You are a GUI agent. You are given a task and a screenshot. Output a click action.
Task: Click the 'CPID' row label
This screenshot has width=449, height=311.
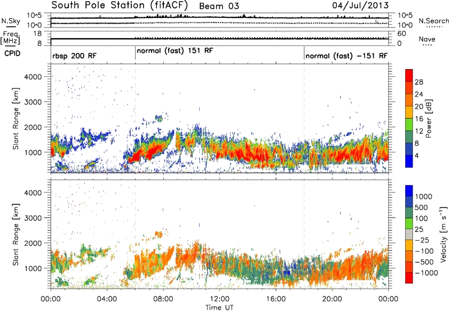click(12, 53)
